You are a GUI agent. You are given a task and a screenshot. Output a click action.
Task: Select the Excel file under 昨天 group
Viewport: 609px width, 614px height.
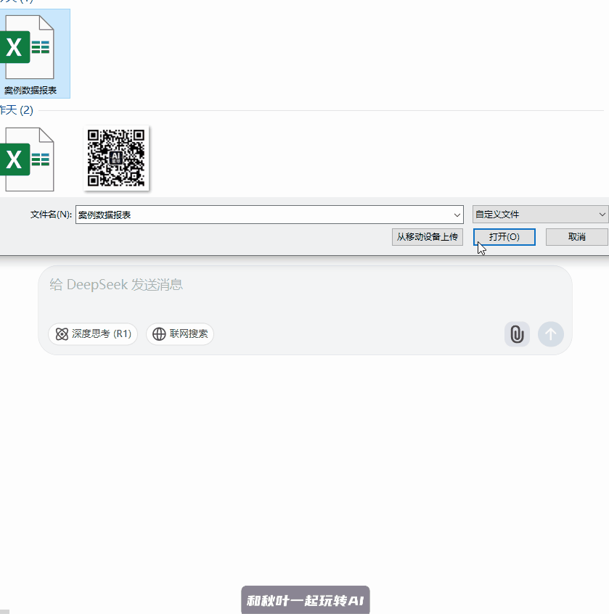point(29,159)
